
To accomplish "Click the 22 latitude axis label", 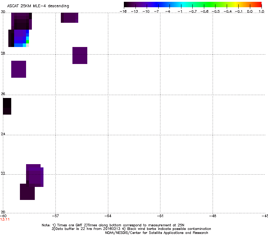I will 3,173.
